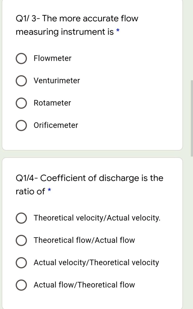Click the required asterisk on Q1/3
Screen dimensions: 193x309
(x=118, y=30)
